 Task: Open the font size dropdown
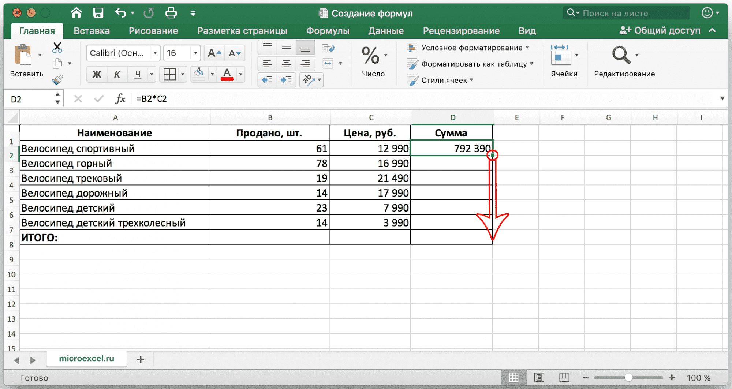(x=195, y=53)
